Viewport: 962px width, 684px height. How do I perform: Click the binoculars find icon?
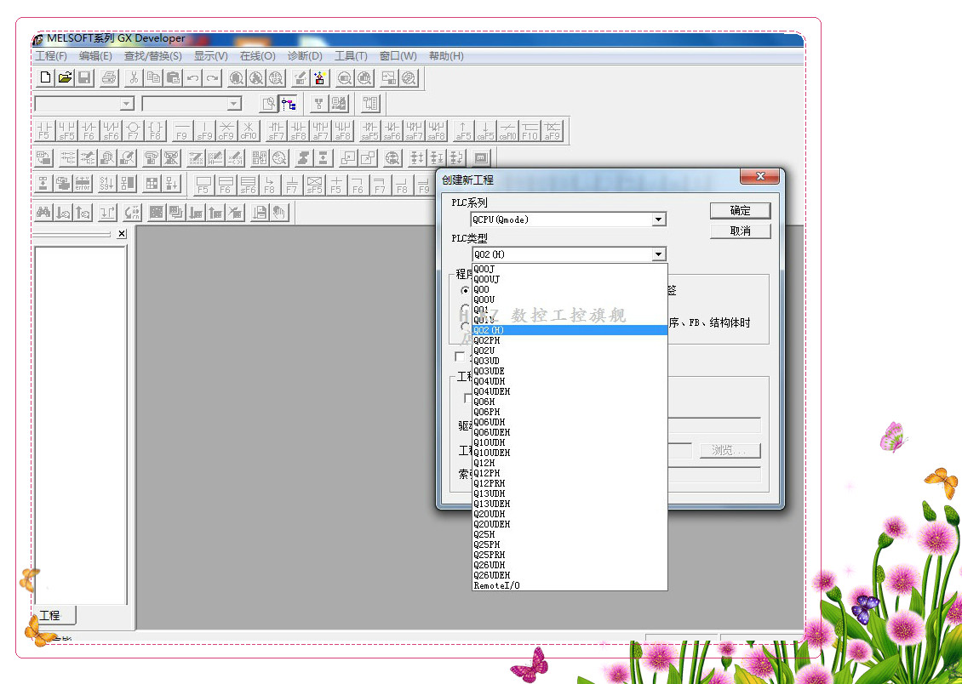point(43,213)
